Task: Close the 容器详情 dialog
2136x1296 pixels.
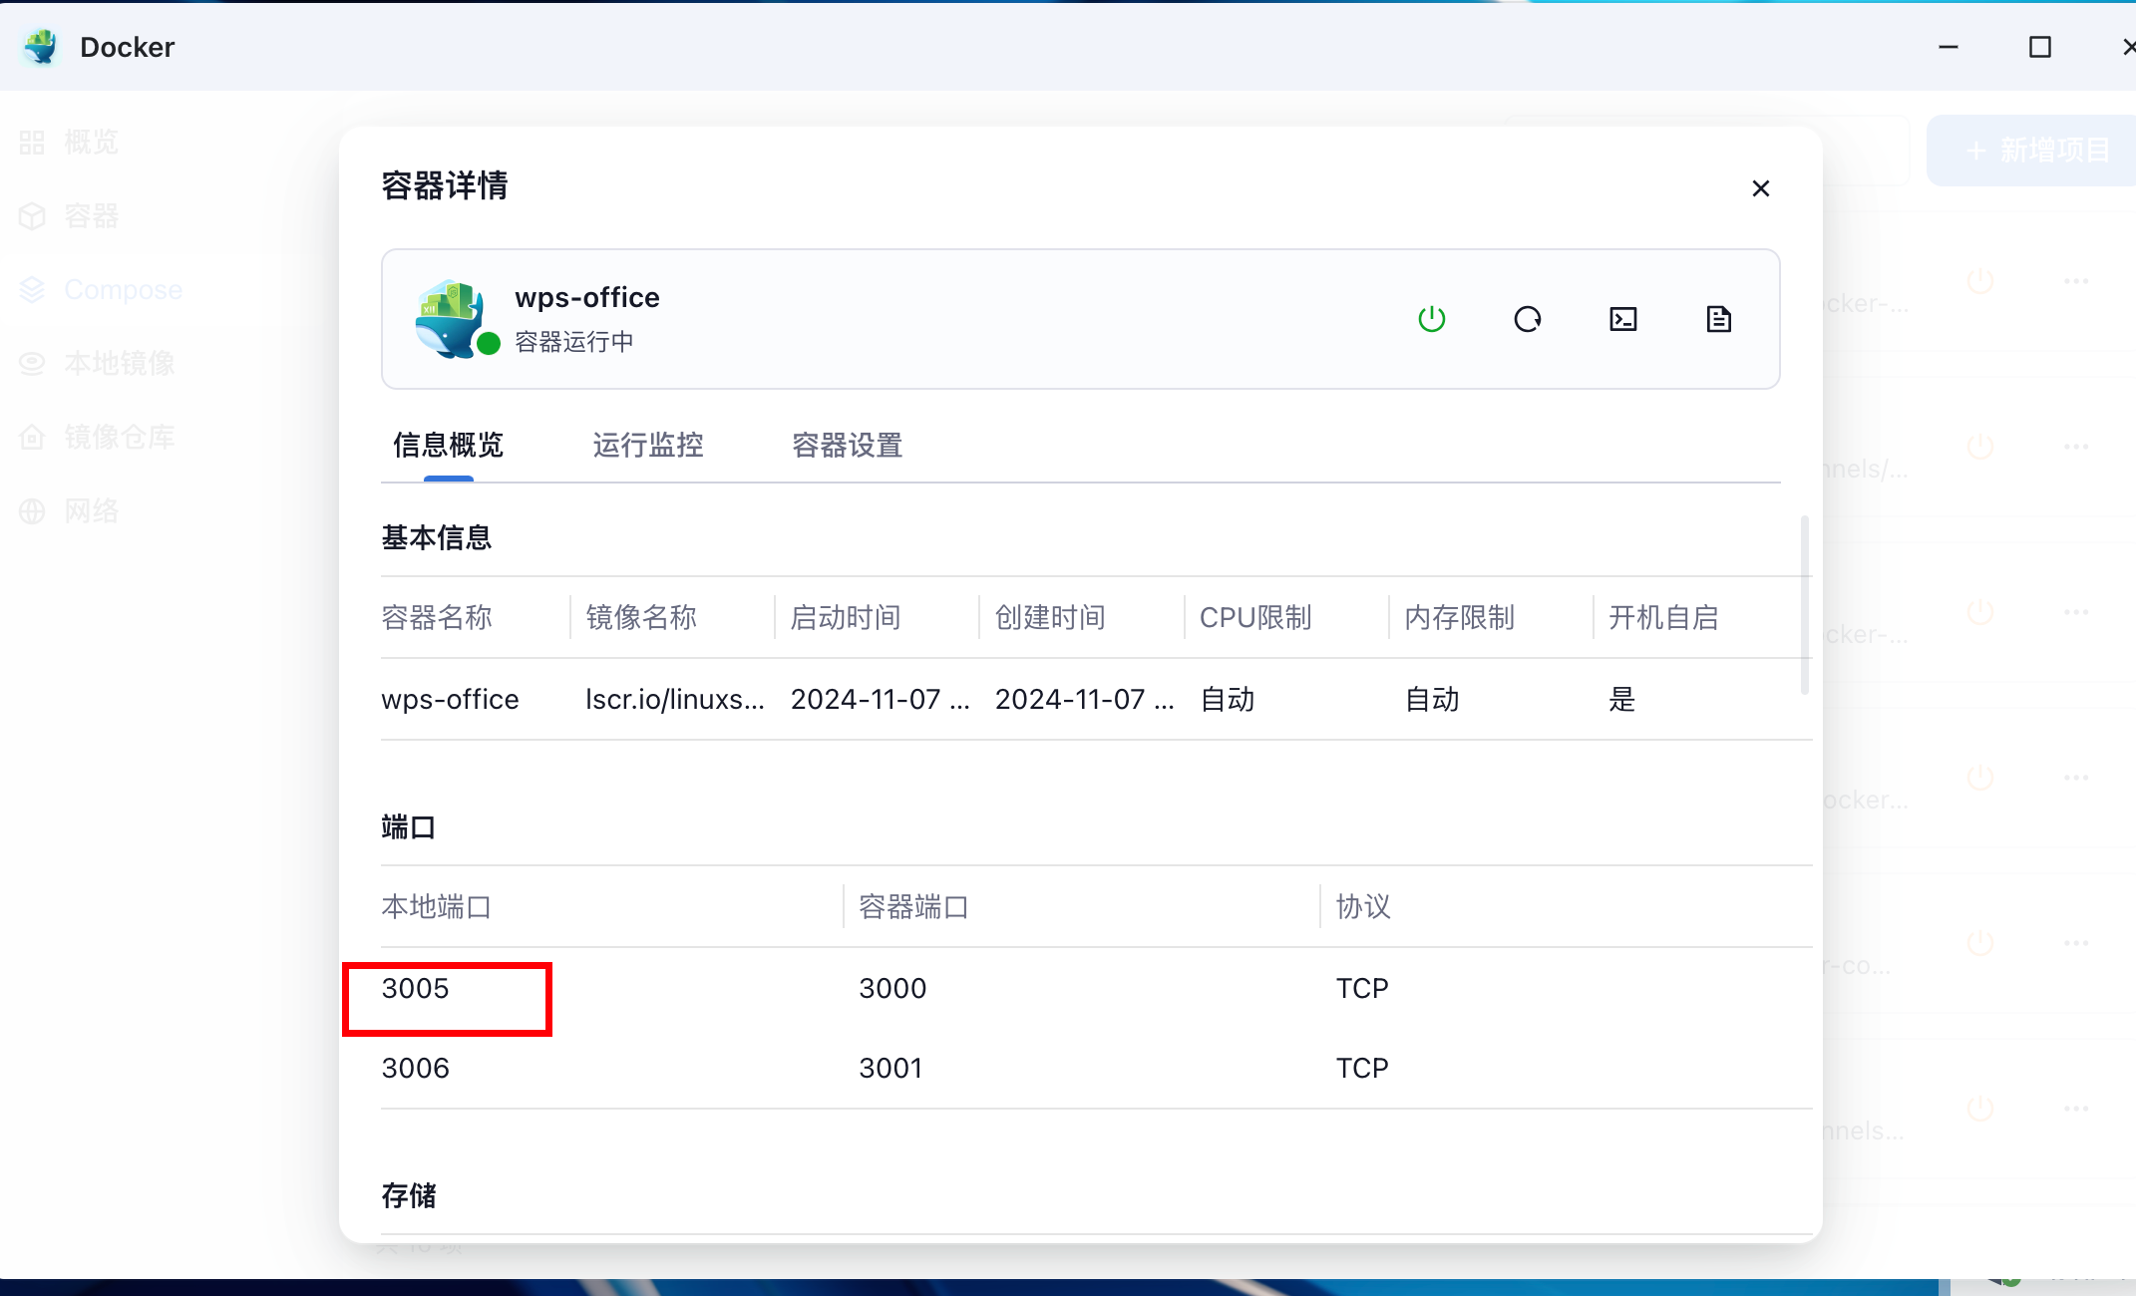Action: [1761, 188]
